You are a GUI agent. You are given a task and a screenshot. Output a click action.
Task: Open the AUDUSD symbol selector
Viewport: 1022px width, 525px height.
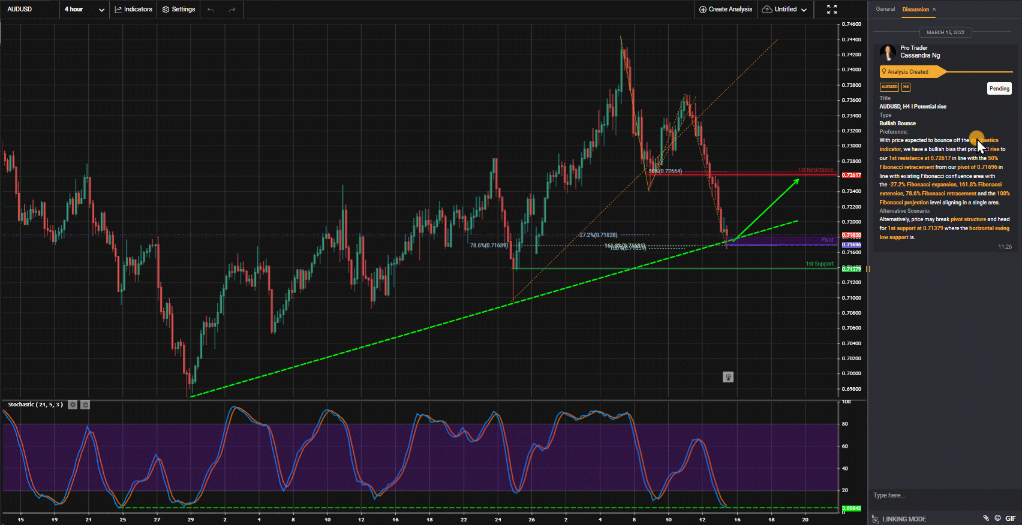20,9
